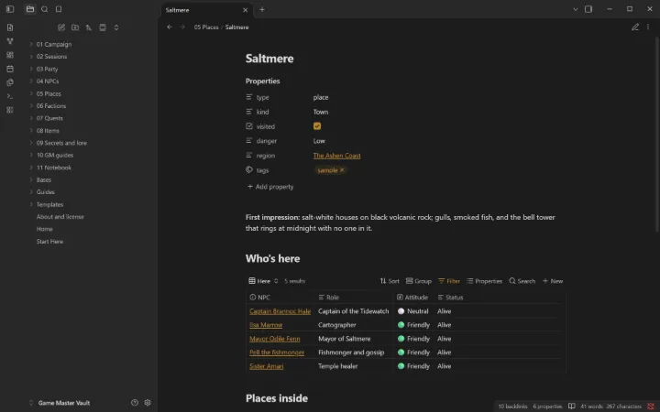Open The Ashen Coast region link
660x412 pixels.
pos(336,156)
